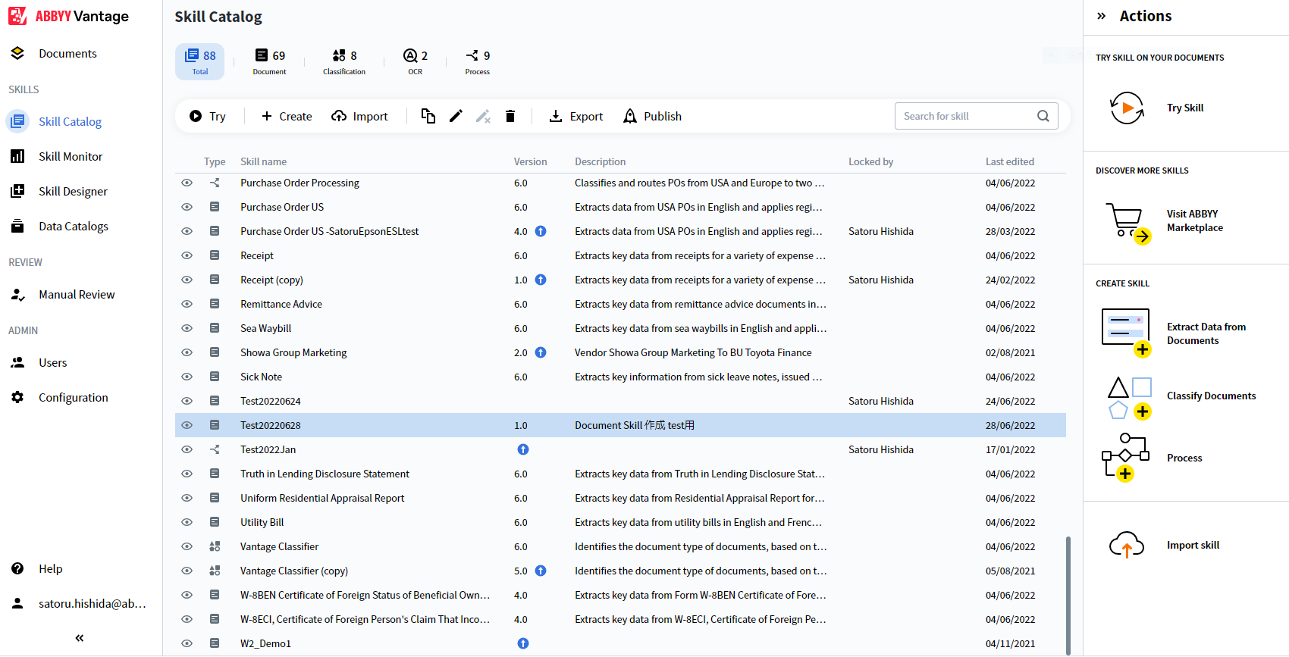Open Documents in the sidebar
The image size is (1289, 657).
(67, 53)
